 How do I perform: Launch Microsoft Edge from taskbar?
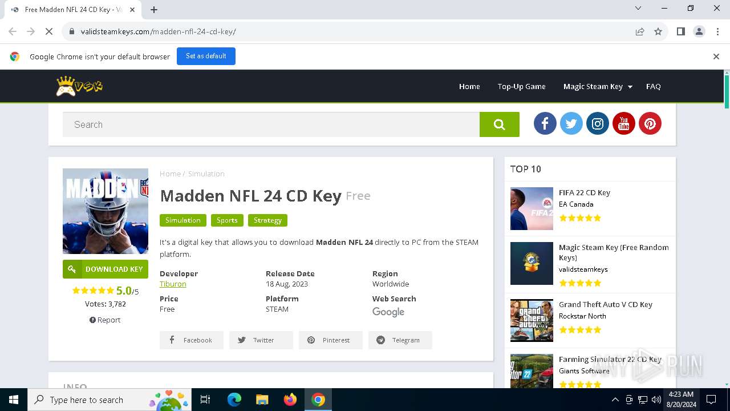tap(234, 400)
